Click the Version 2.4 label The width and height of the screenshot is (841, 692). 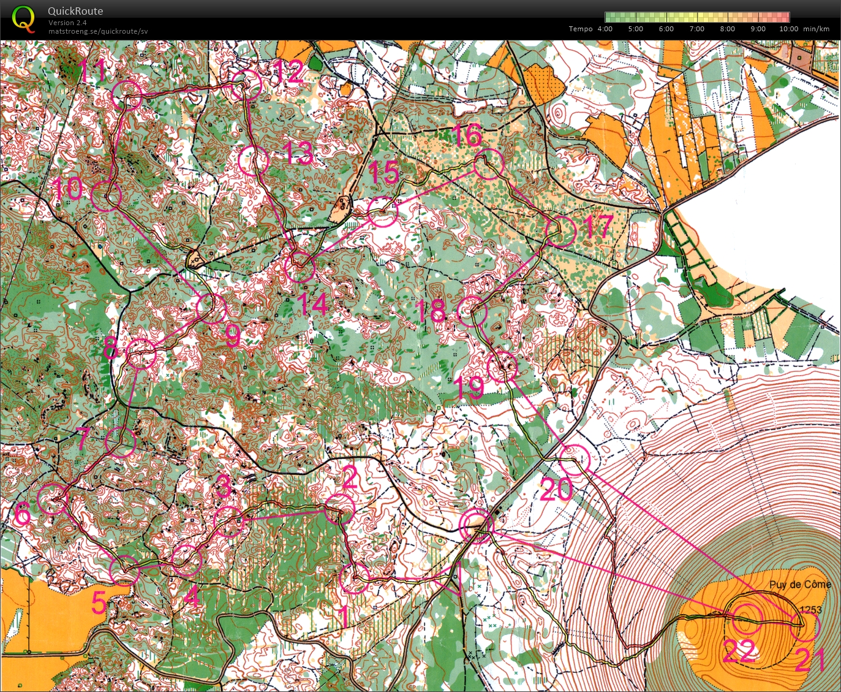click(67, 23)
